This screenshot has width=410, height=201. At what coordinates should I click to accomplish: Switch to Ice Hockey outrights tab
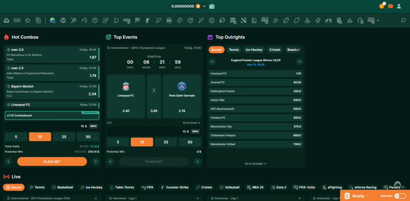point(254,50)
